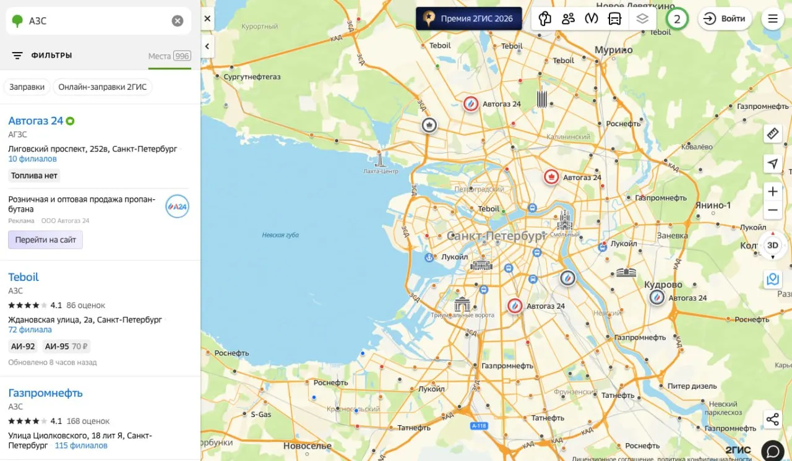This screenshot has height=461, width=792.
Task: Open the map layers icon
Action: pyautogui.click(x=642, y=19)
